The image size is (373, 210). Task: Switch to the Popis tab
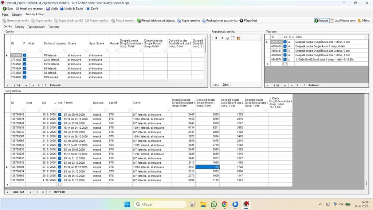(5, 15)
